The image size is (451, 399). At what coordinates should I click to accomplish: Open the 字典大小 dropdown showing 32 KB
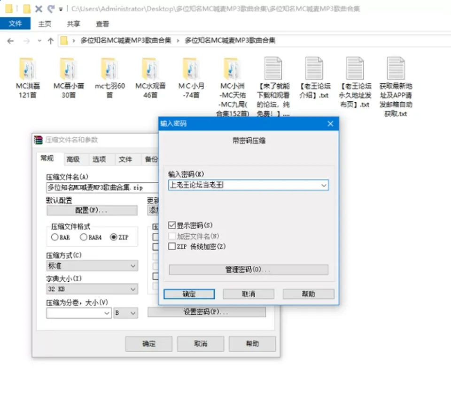92,289
